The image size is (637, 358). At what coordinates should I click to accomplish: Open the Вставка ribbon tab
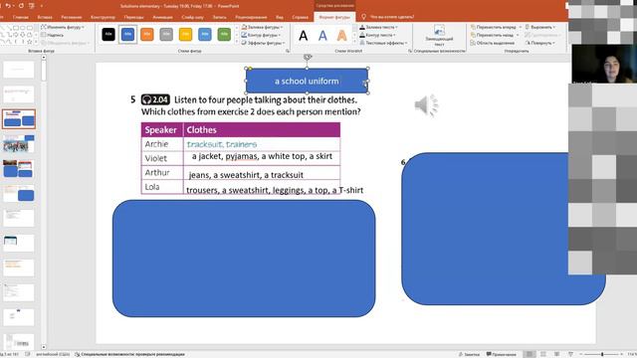click(45, 17)
